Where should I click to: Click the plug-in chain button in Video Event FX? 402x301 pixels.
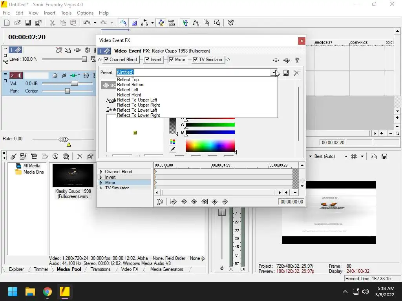coord(276,60)
